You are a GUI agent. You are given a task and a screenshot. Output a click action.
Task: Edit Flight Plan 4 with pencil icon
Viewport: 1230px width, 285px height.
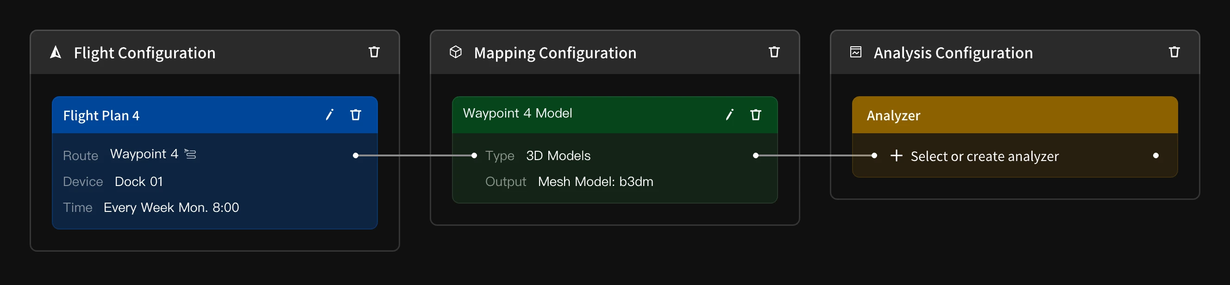coord(329,115)
